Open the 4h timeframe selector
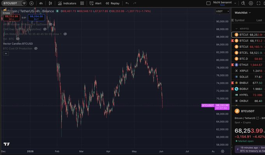Image resolution: width=265 pixels, height=155 pixels. [x=41, y=3]
